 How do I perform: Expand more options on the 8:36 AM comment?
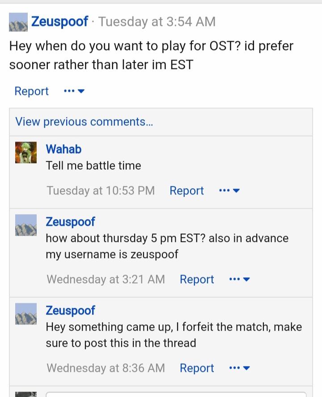click(239, 368)
